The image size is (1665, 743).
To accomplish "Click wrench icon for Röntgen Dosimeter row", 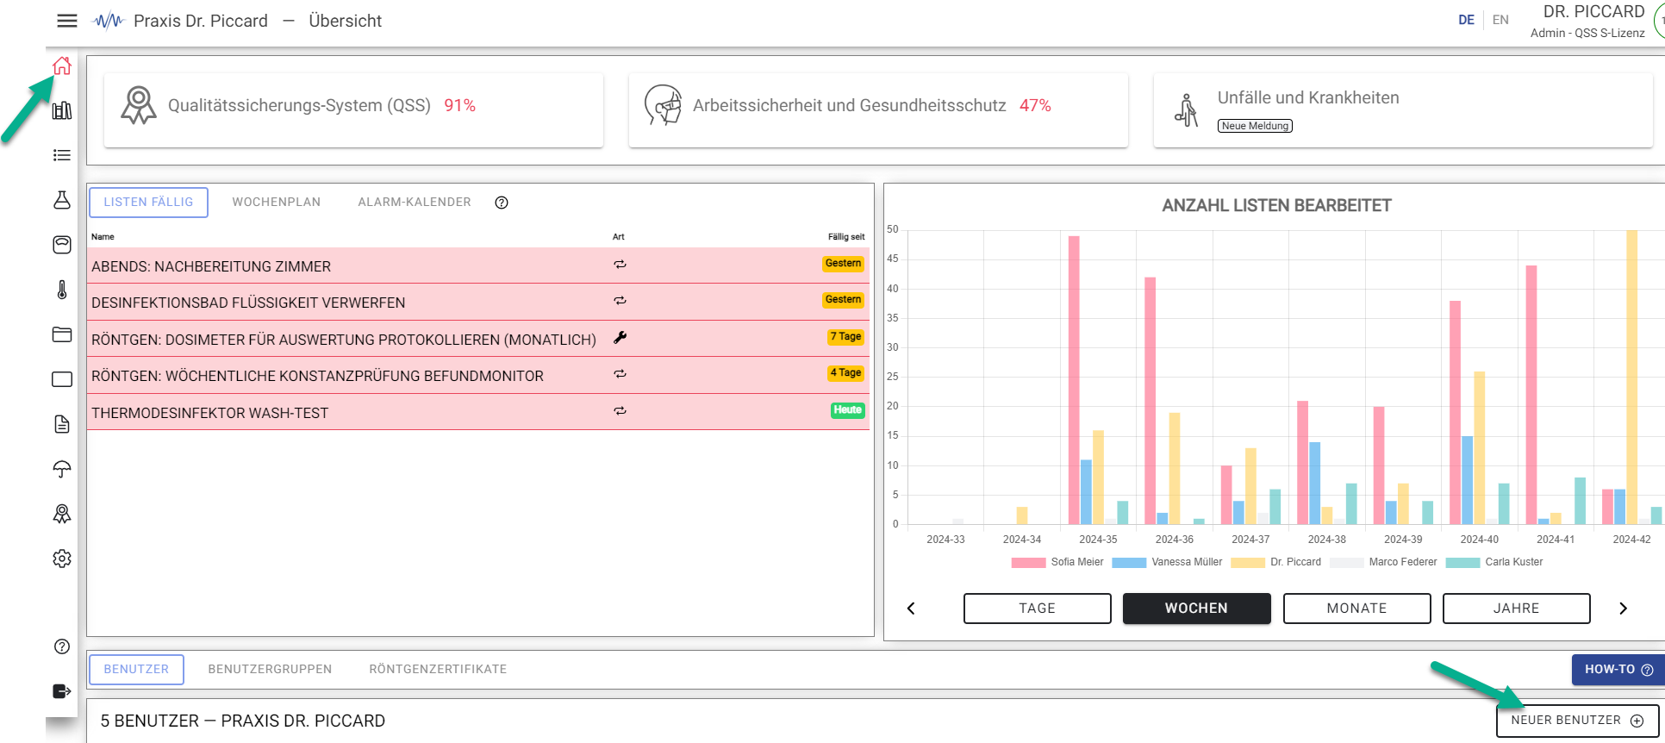I will click(x=620, y=338).
